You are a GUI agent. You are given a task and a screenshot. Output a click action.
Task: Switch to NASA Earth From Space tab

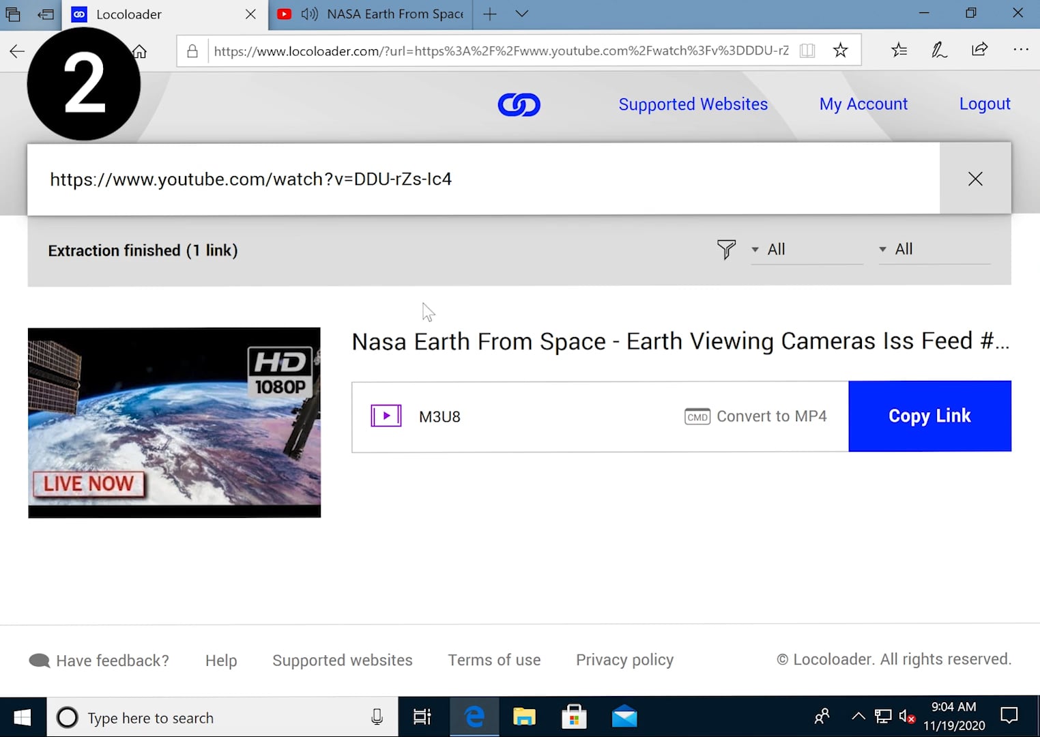tap(371, 14)
